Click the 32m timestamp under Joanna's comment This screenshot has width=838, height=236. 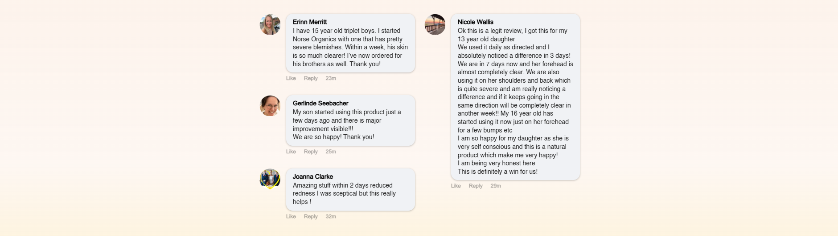click(x=331, y=216)
